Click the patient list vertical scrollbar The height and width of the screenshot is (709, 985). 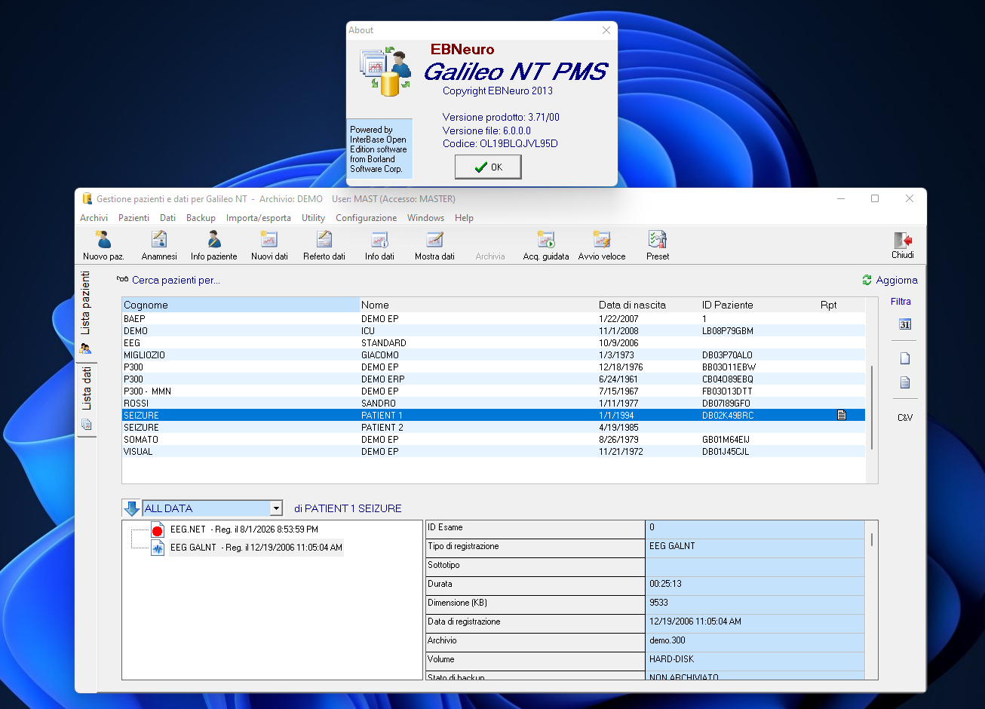pos(872,407)
